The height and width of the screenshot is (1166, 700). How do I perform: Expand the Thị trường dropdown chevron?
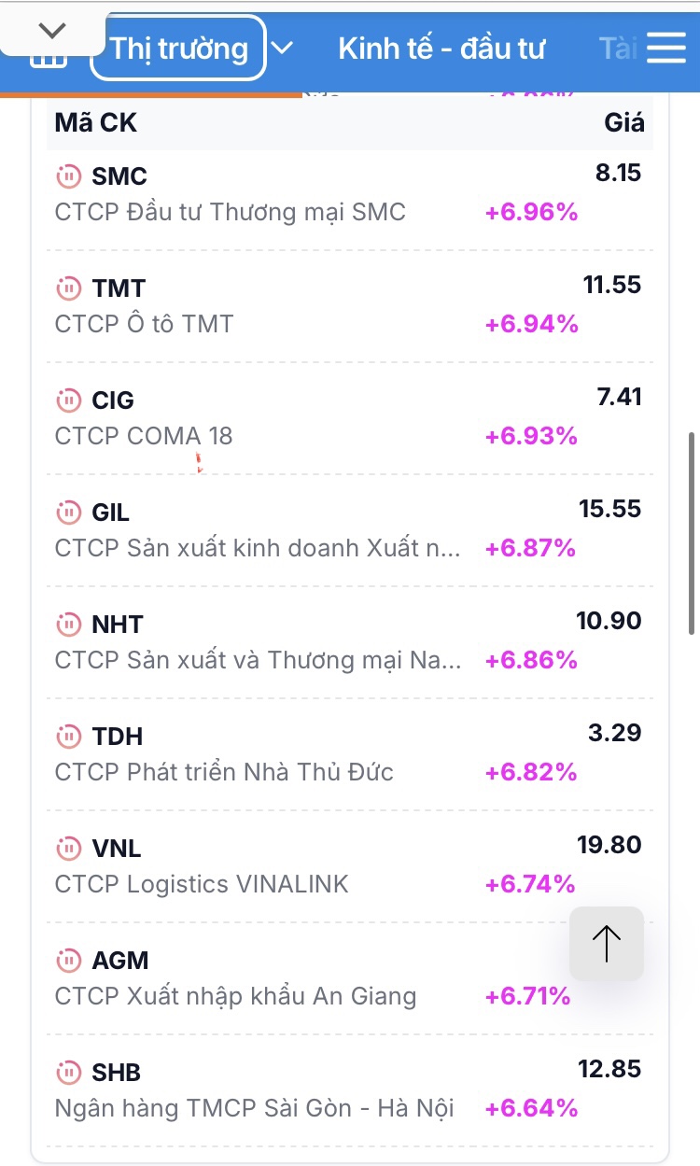point(282,49)
